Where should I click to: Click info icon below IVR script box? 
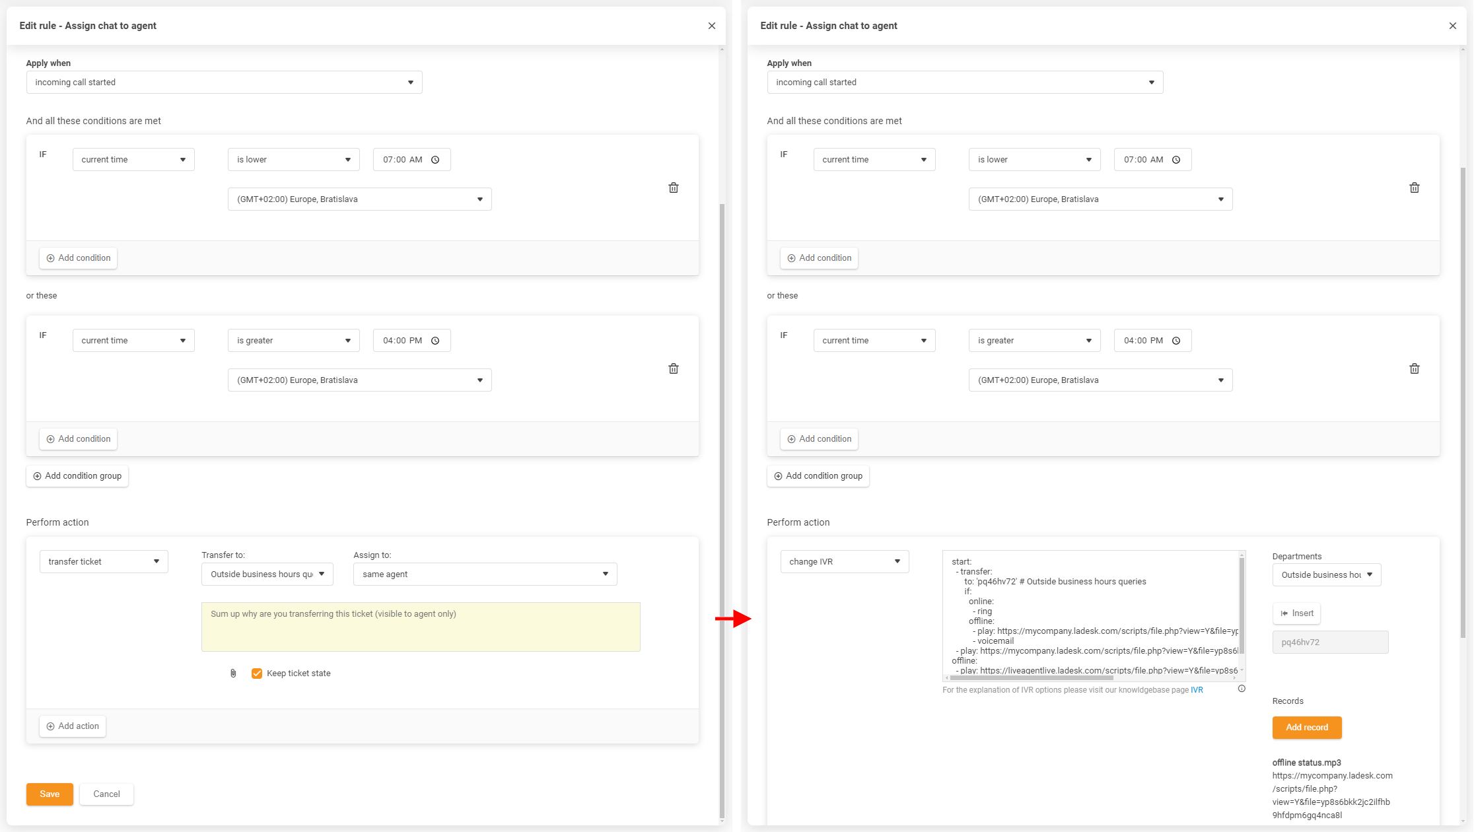(1242, 689)
